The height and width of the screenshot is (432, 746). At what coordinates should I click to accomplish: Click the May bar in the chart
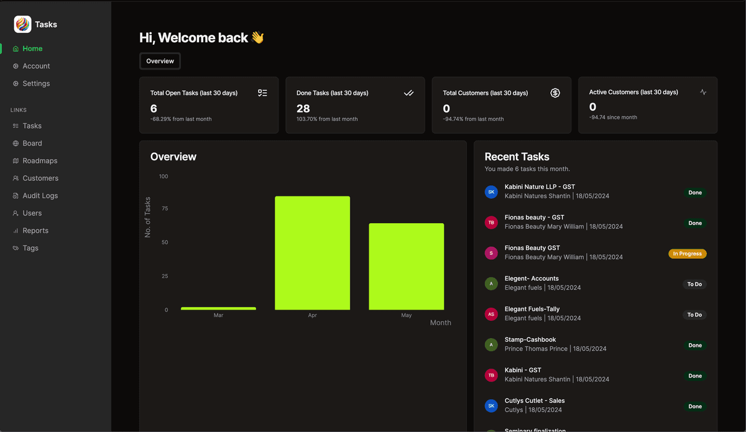tap(406, 266)
